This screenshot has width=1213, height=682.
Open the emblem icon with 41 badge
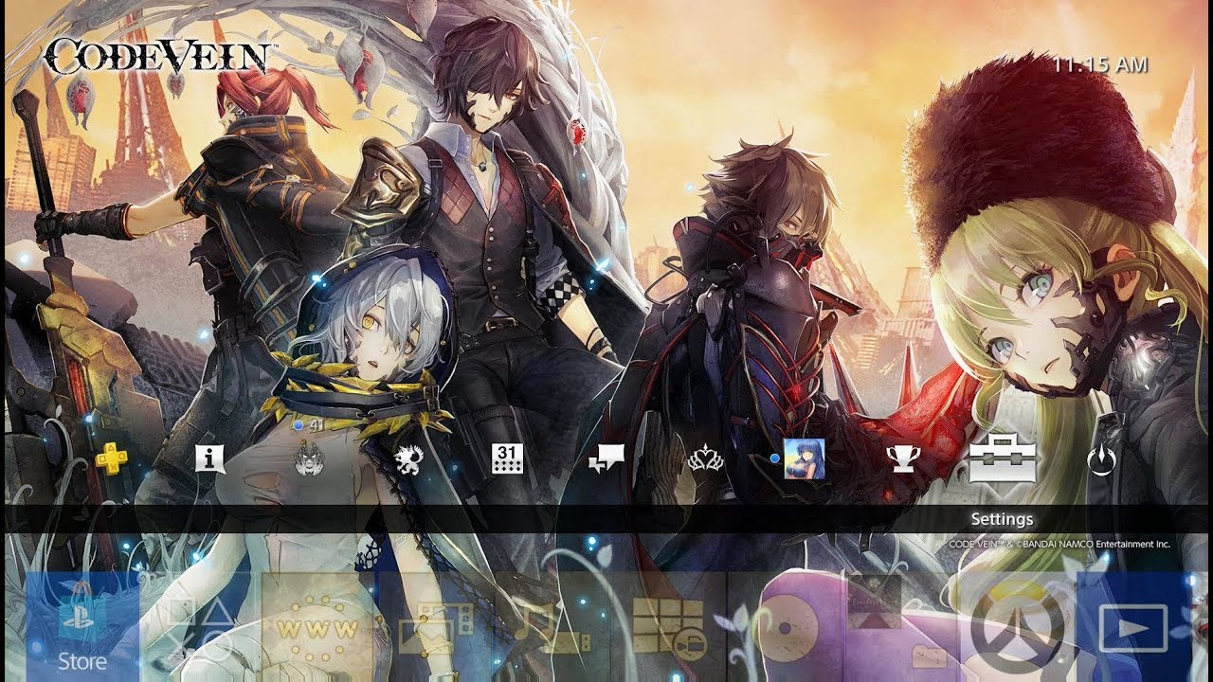click(309, 458)
